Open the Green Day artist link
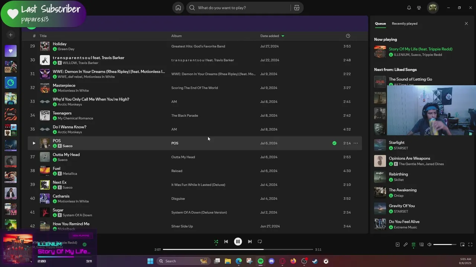Viewport: 476px width, 267px height. click(66, 49)
